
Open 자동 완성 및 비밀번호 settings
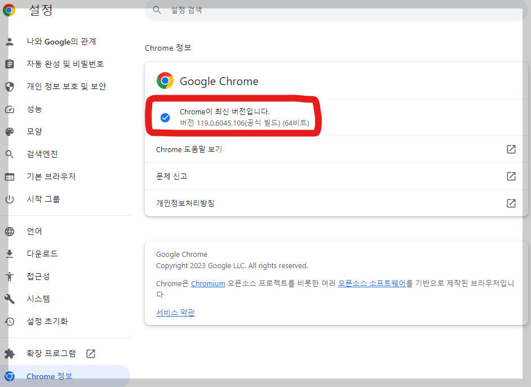click(x=66, y=64)
